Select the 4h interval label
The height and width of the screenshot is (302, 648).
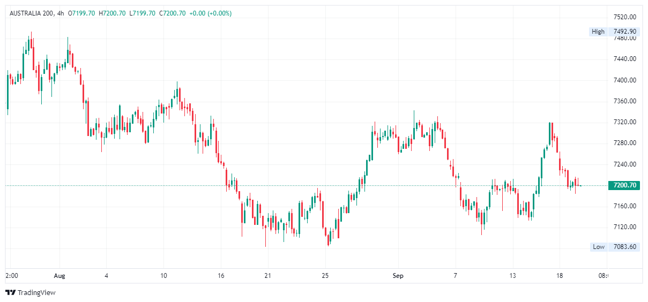61,13
